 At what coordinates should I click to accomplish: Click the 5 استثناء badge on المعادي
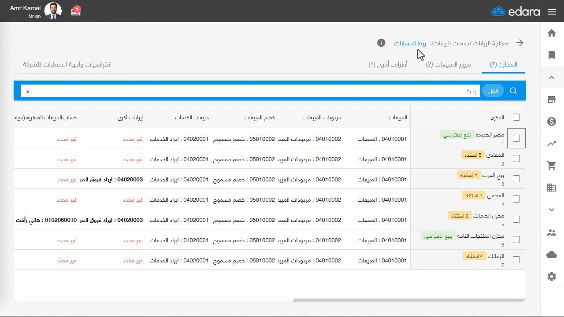[473, 155]
